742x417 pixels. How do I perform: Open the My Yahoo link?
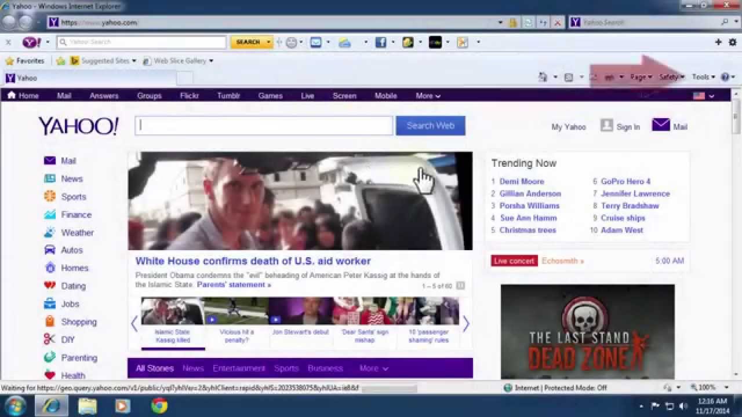point(568,127)
